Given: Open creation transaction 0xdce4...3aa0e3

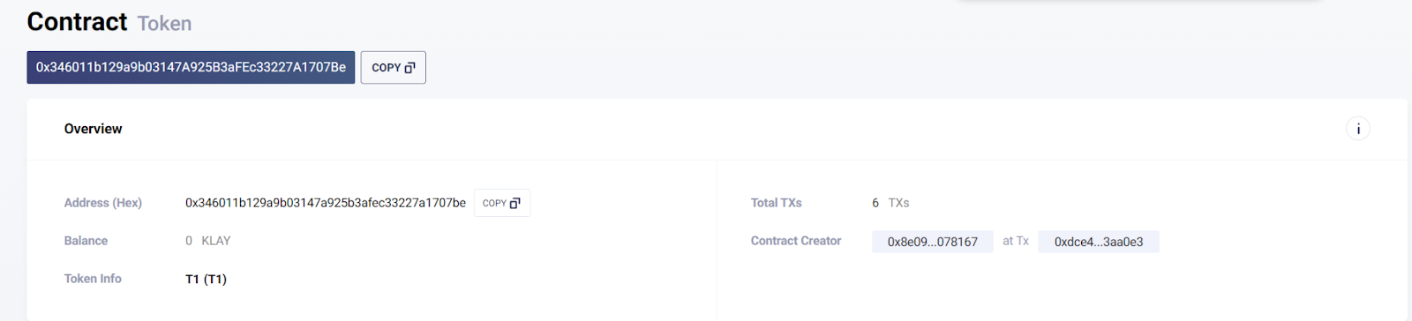Looking at the screenshot, I should [x=1098, y=242].
